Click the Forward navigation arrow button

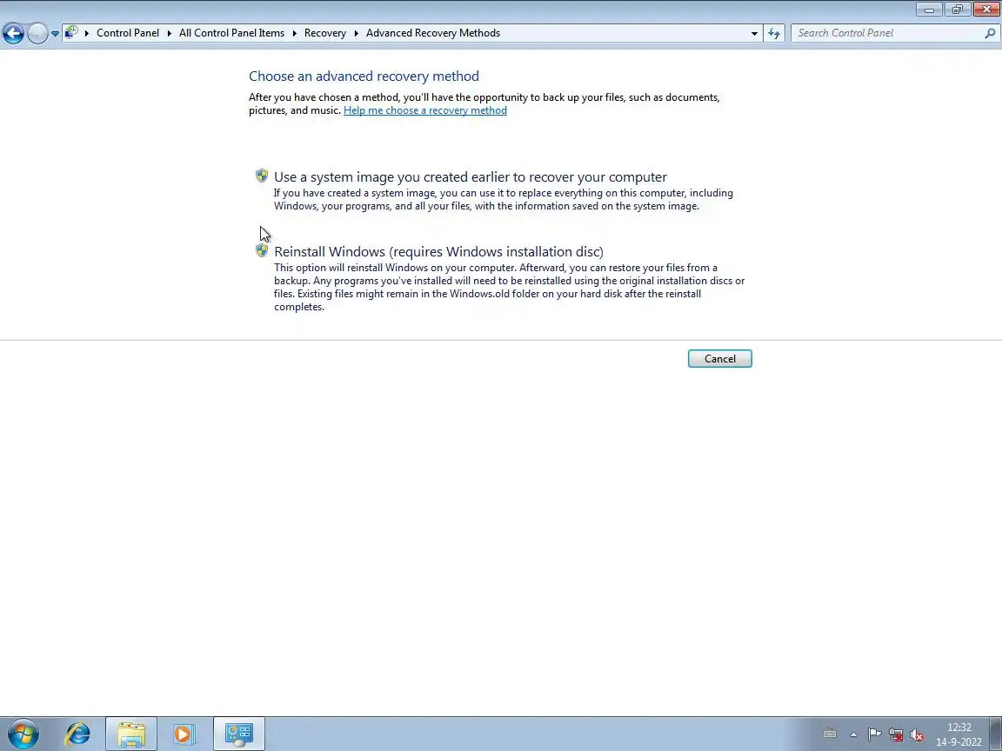coord(37,33)
